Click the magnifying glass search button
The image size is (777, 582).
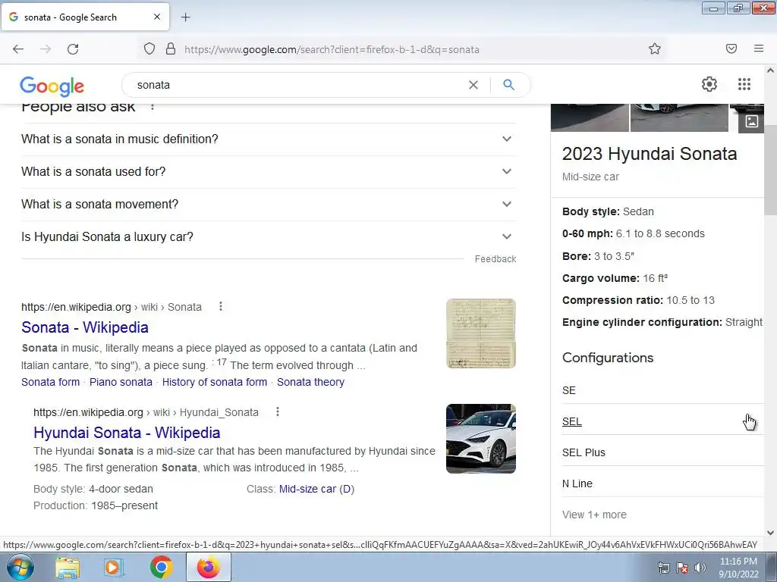coord(508,85)
